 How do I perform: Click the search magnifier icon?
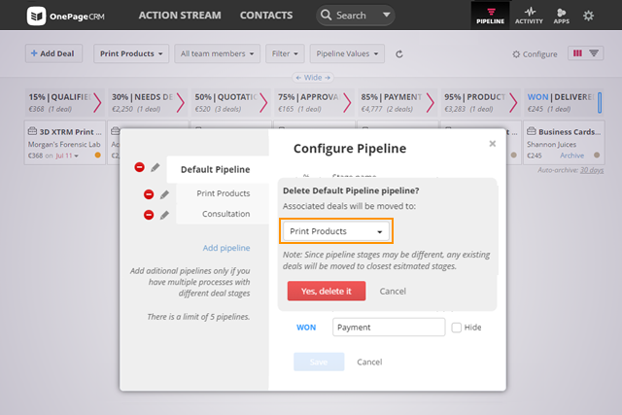click(327, 16)
